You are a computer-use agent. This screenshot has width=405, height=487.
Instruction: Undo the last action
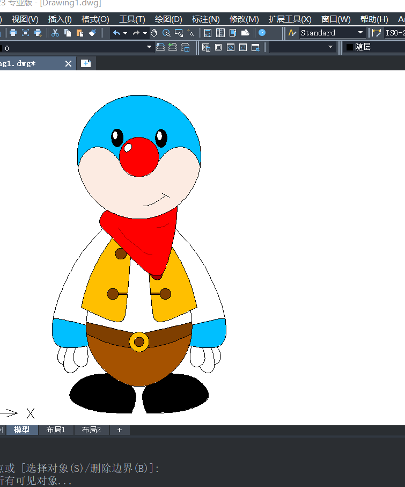click(x=116, y=33)
